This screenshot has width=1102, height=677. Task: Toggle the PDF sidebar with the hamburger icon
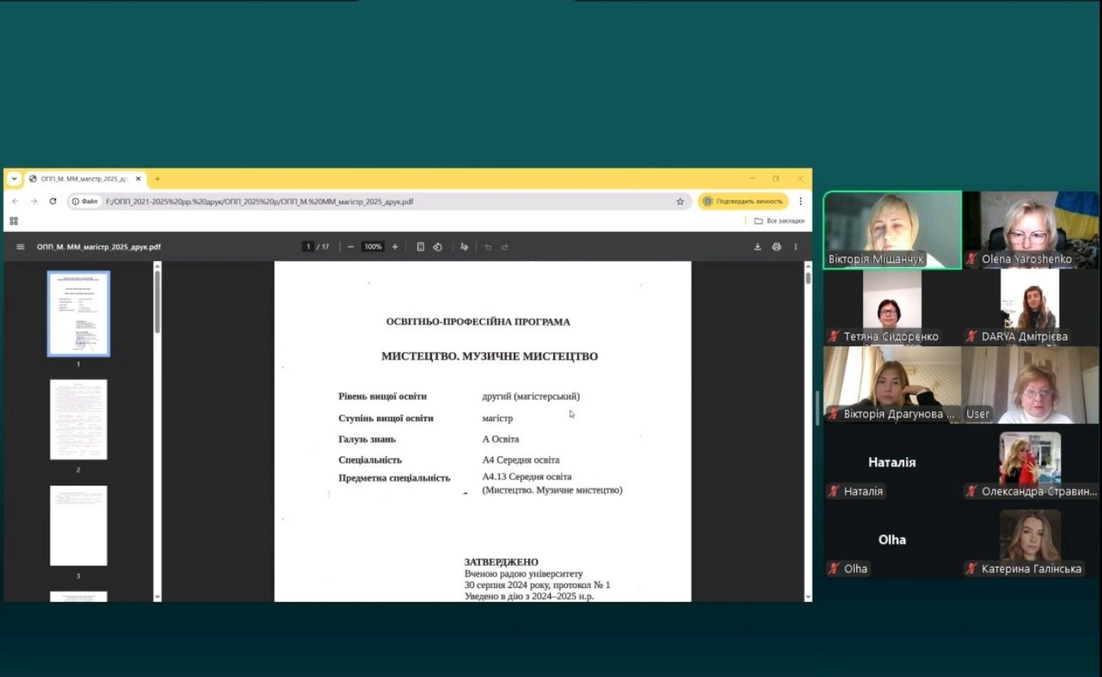tap(20, 247)
